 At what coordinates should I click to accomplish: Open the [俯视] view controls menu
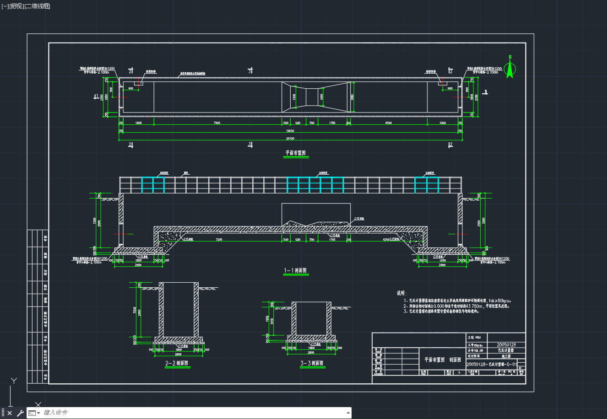pos(16,6)
